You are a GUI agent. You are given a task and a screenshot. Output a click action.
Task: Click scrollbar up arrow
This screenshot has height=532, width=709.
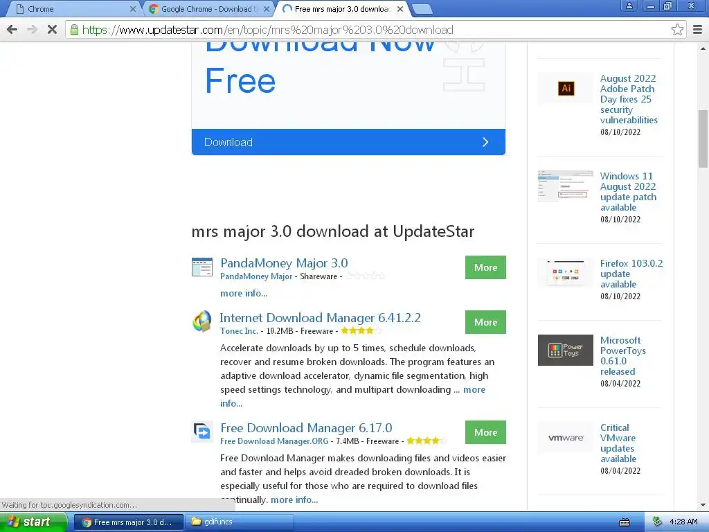[703, 48]
